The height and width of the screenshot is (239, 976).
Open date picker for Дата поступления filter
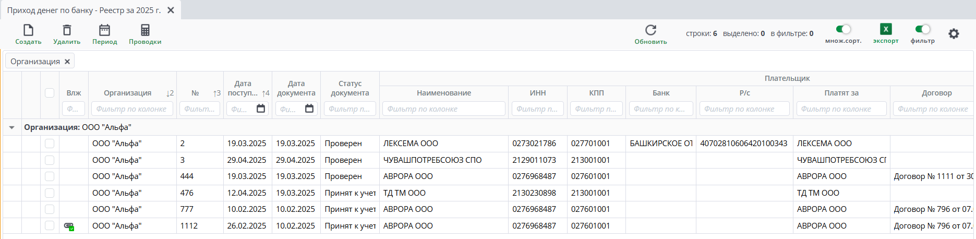click(261, 109)
